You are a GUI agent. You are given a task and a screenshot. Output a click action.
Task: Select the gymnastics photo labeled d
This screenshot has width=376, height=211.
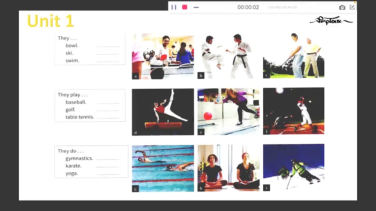coord(163,112)
